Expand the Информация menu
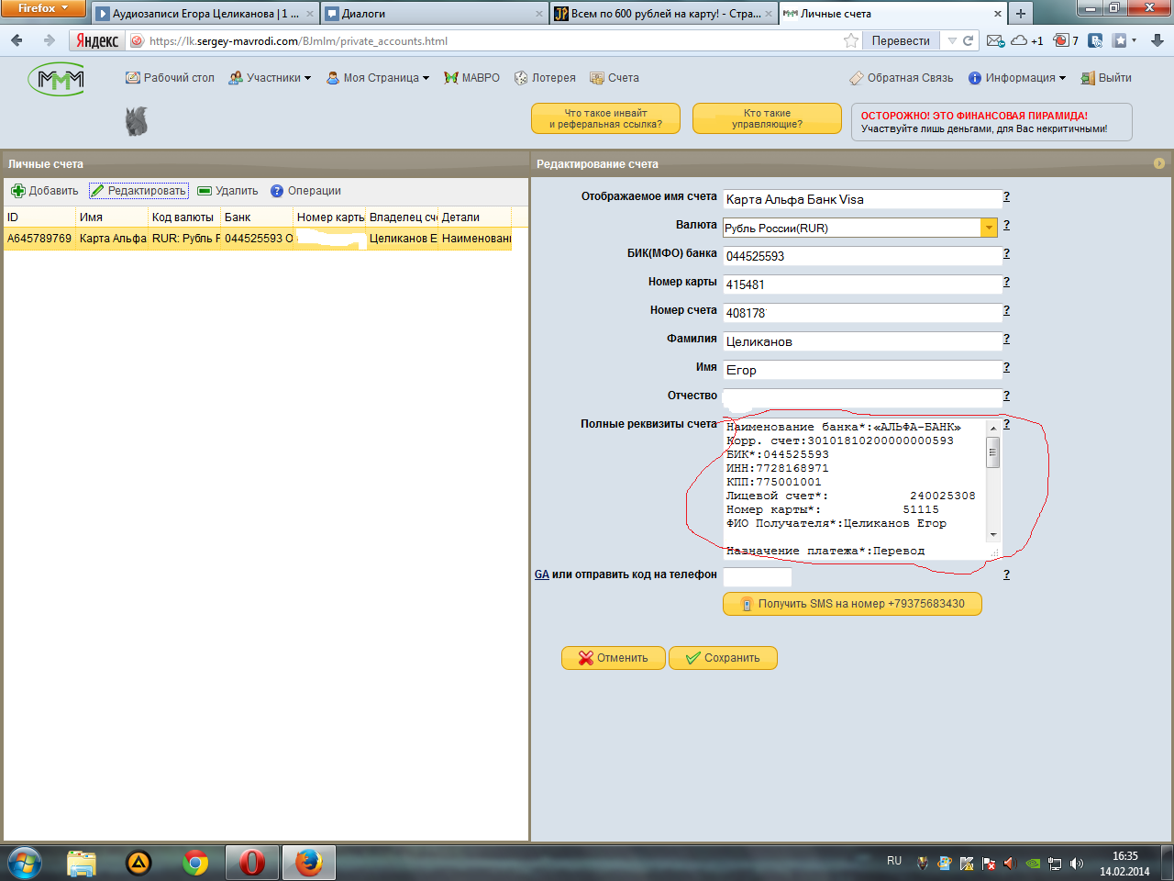 [1017, 78]
